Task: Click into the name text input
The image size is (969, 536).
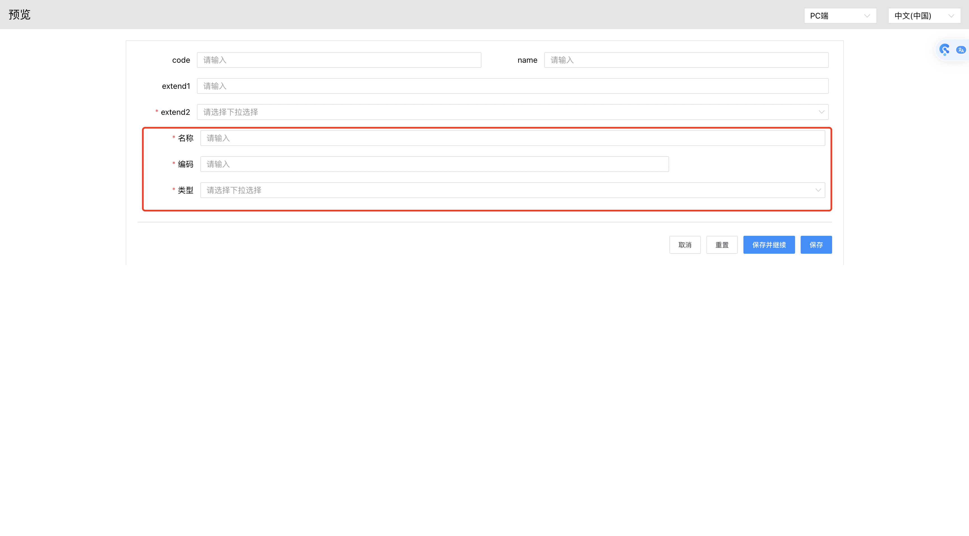Action: [686, 60]
